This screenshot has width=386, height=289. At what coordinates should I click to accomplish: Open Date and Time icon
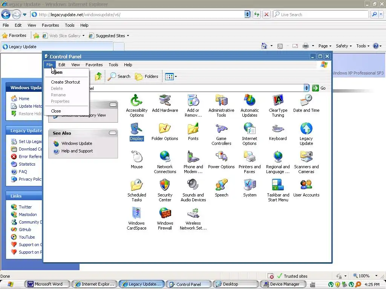click(x=306, y=103)
